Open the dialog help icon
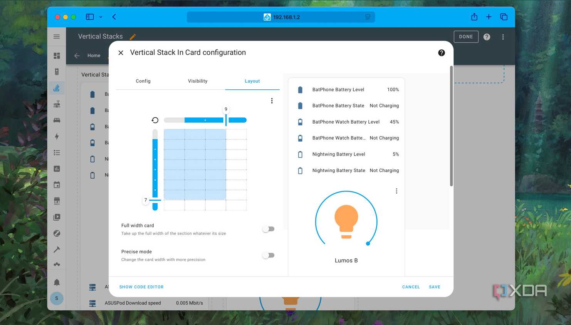Viewport: 571px width, 325px height. pos(442,53)
